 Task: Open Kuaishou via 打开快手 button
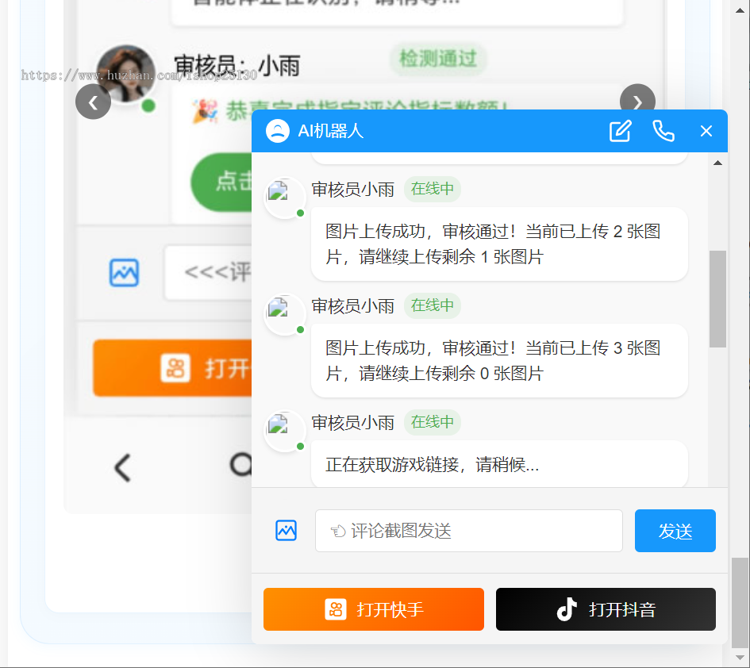[x=373, y=609]
